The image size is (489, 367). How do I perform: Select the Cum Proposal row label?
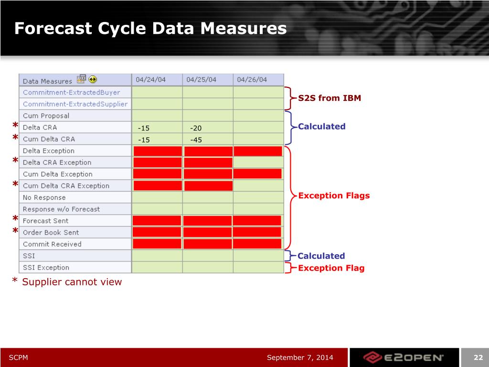tap(46, 116)
